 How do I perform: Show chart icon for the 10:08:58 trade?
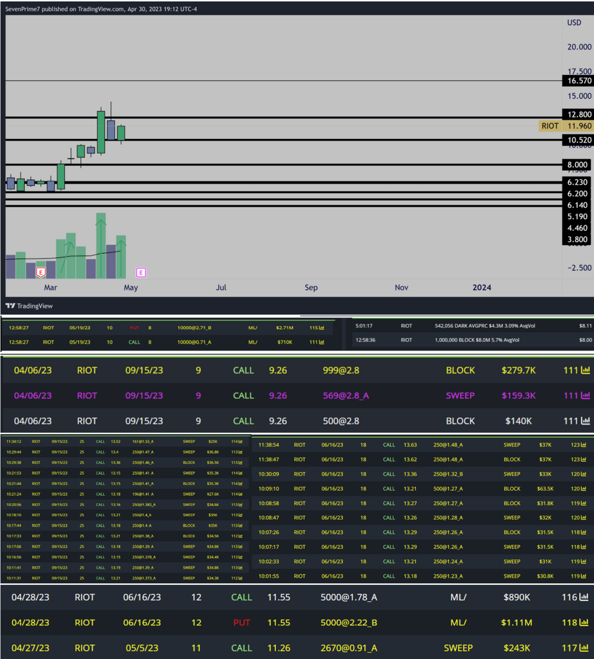coord(584,503)
